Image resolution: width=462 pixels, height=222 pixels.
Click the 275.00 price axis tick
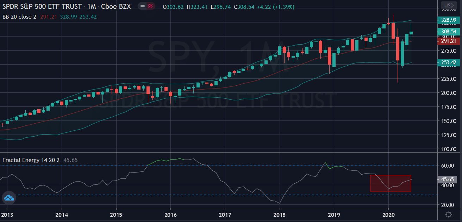pos(449,51)
